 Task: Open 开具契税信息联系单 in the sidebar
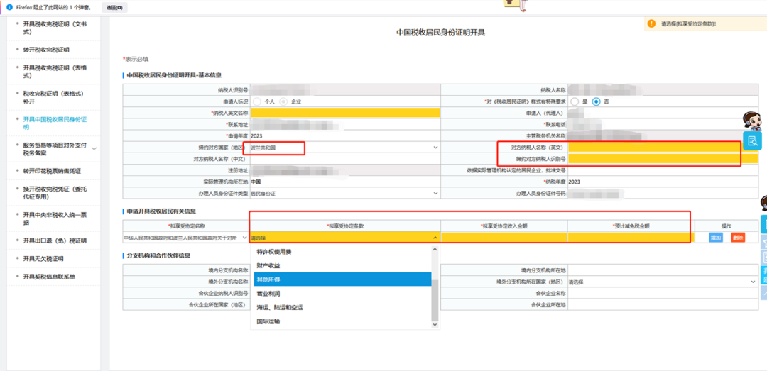tap(49, 277)
